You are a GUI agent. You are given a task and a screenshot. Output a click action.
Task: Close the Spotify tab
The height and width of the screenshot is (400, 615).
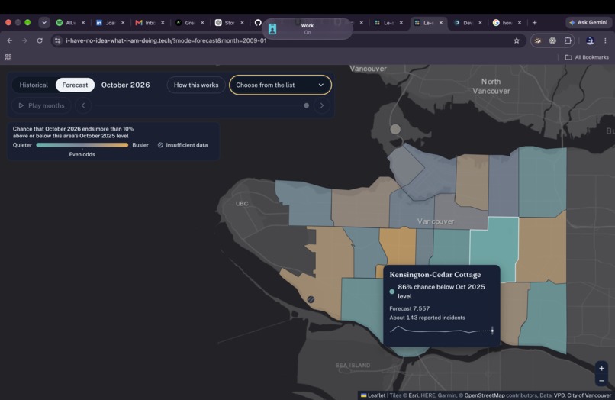click(83, 23)
